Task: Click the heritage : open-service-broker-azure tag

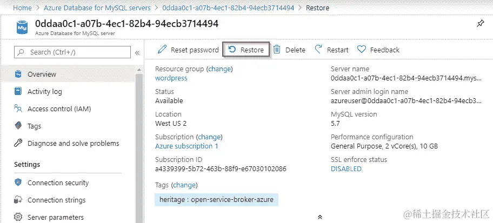Action: [x=216, y=199]
